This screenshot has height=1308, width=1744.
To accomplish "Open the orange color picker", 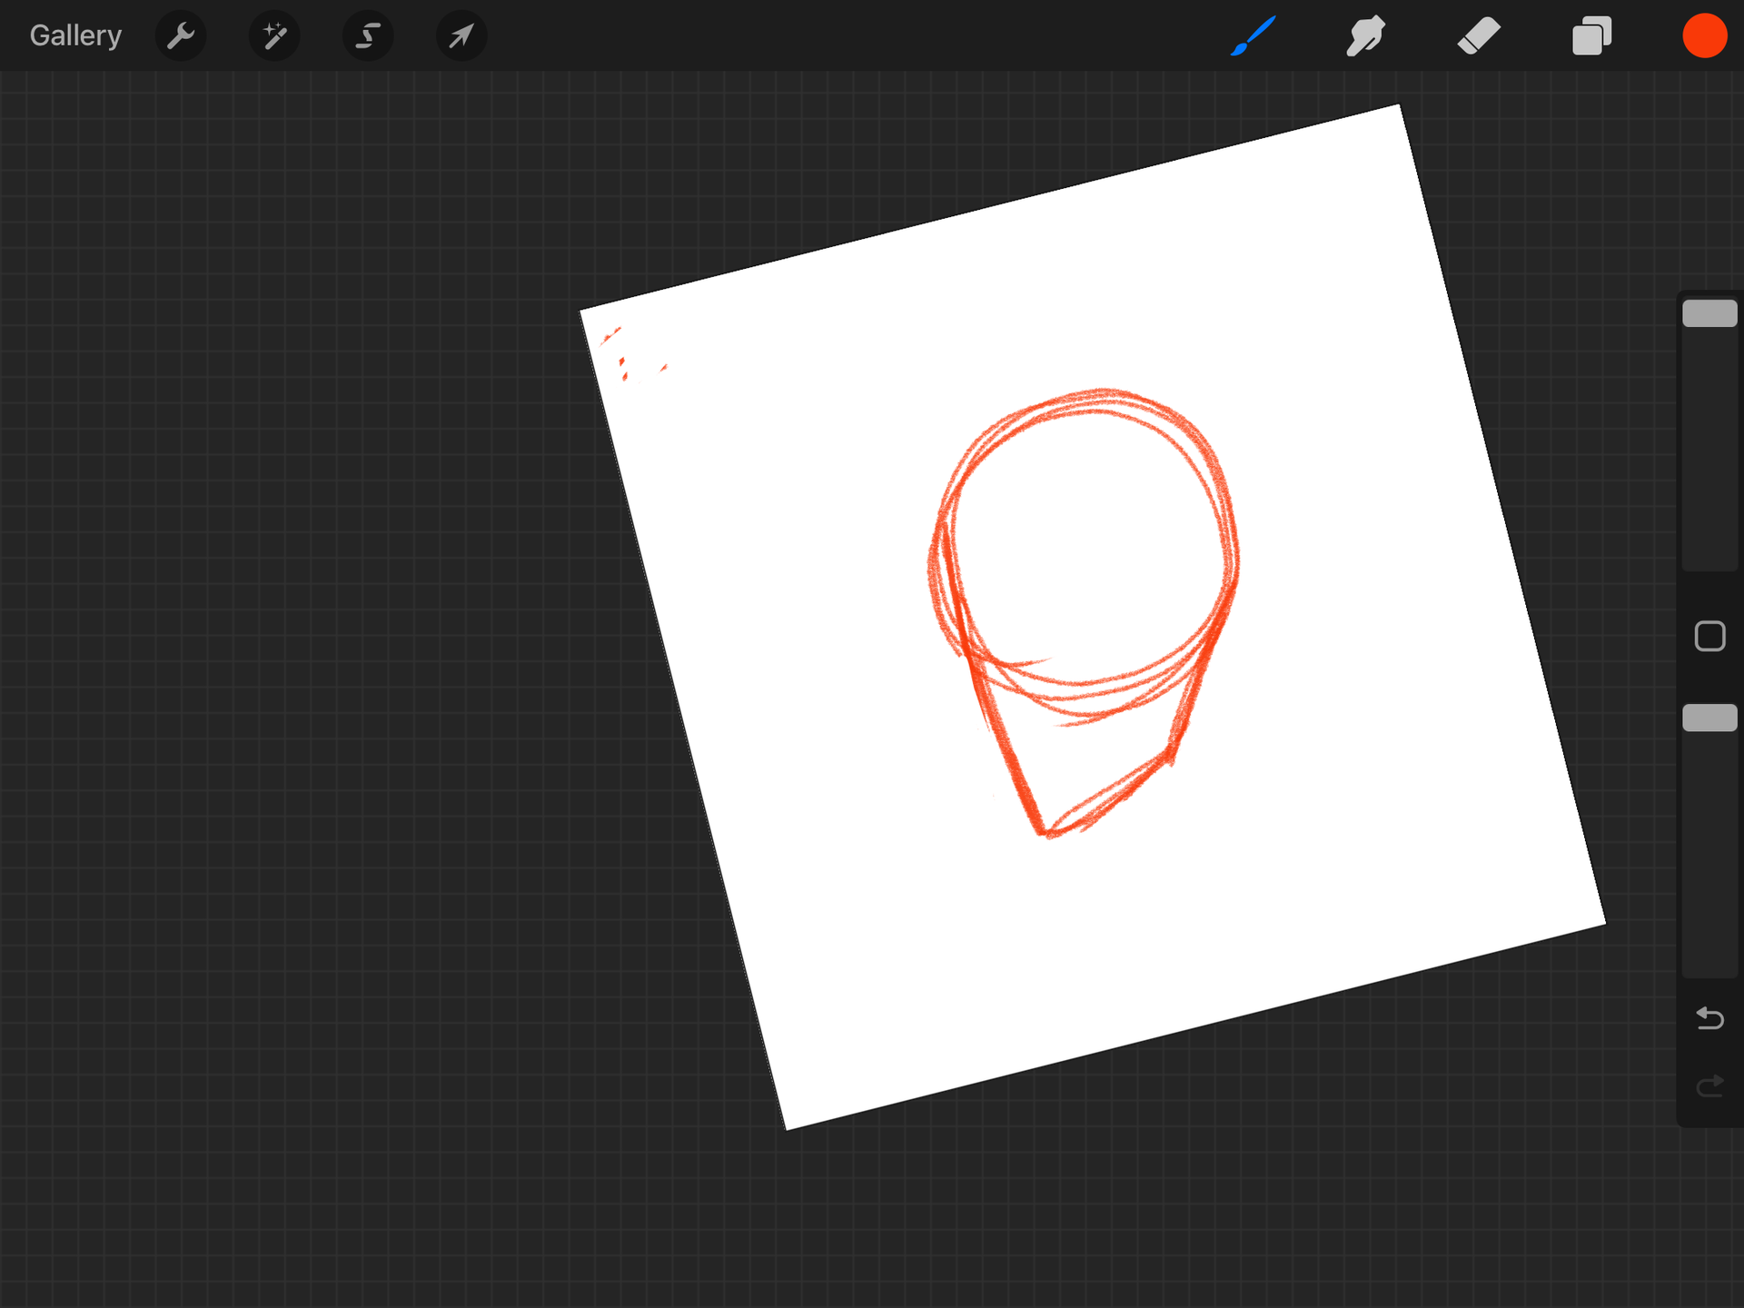I will tap(1704, 36).
